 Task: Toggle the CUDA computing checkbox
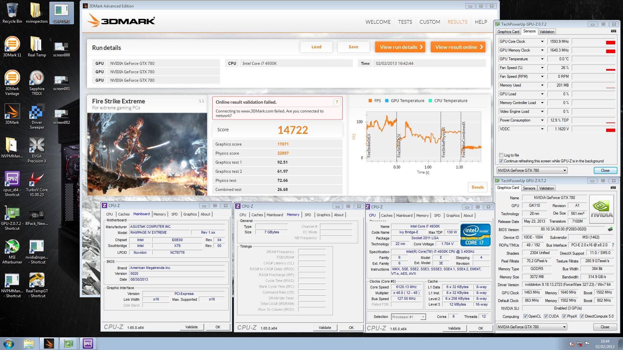tap(546, 316)
